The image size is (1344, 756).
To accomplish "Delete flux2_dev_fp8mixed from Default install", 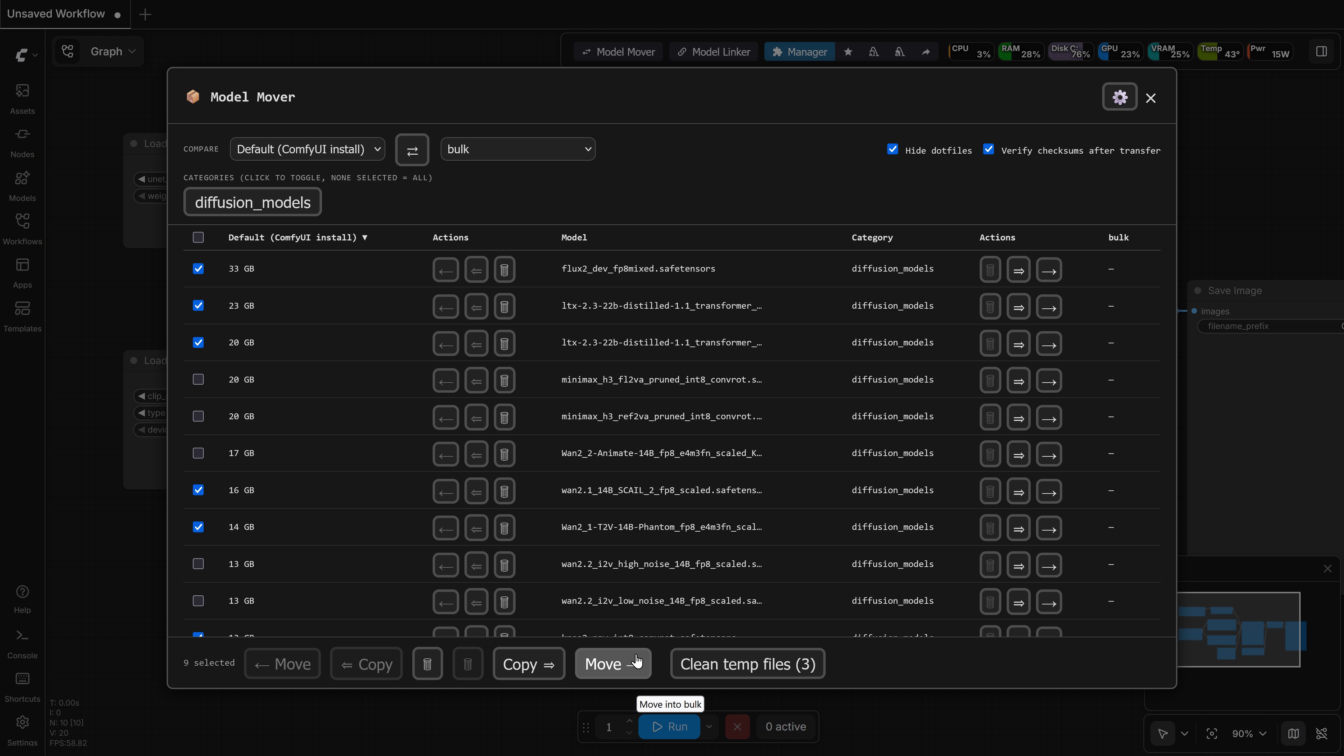I will 504,270.
